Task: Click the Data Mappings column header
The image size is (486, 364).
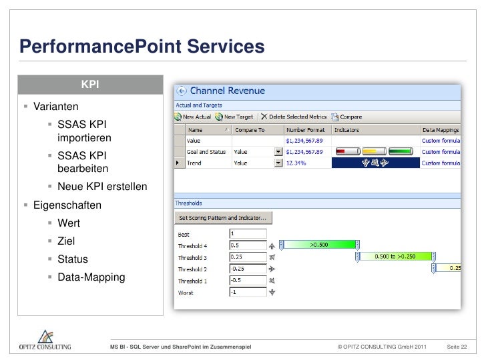Action: (x=441, y=130)
